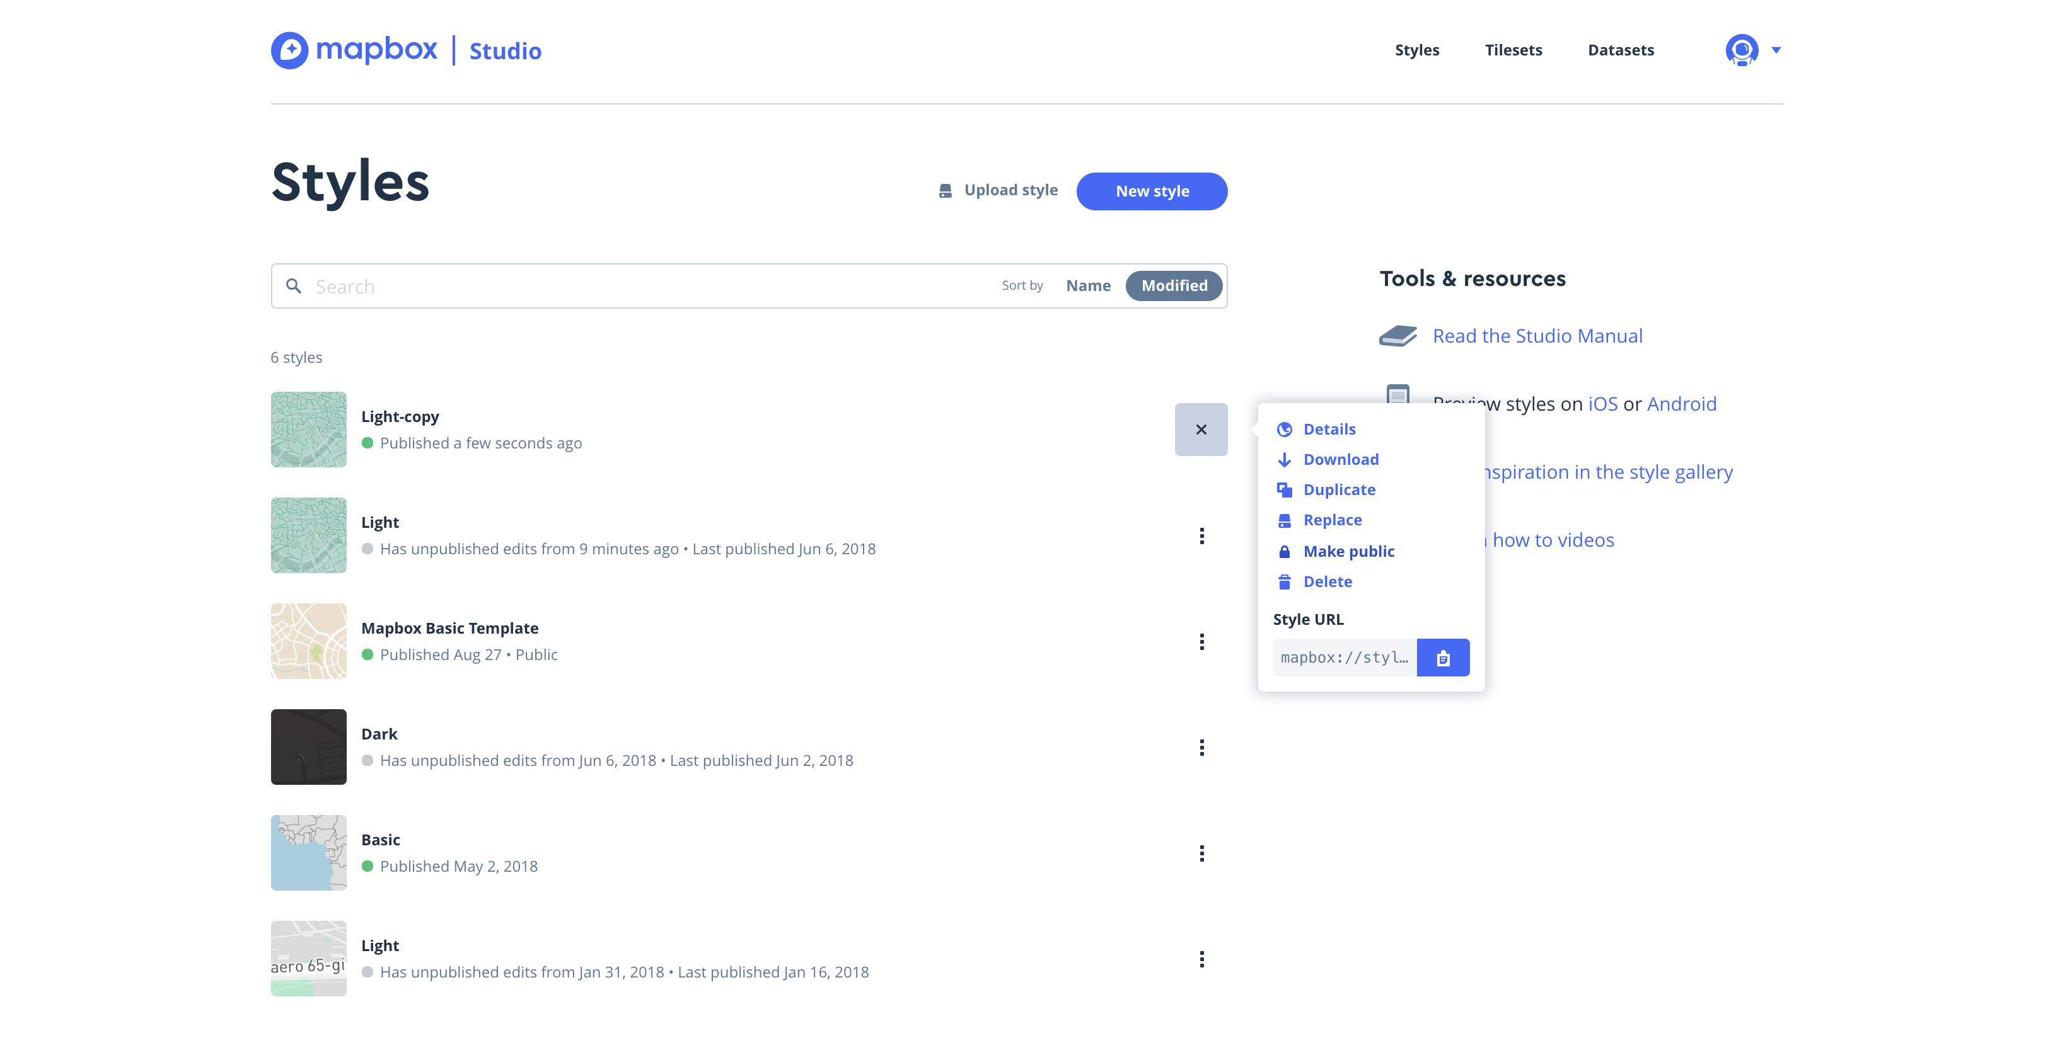Choose Make public in the style menu

[1336, 551]
